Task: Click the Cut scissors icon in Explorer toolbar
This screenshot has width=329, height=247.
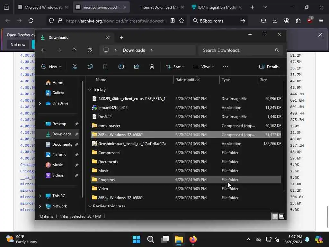Action: point(75,67)
